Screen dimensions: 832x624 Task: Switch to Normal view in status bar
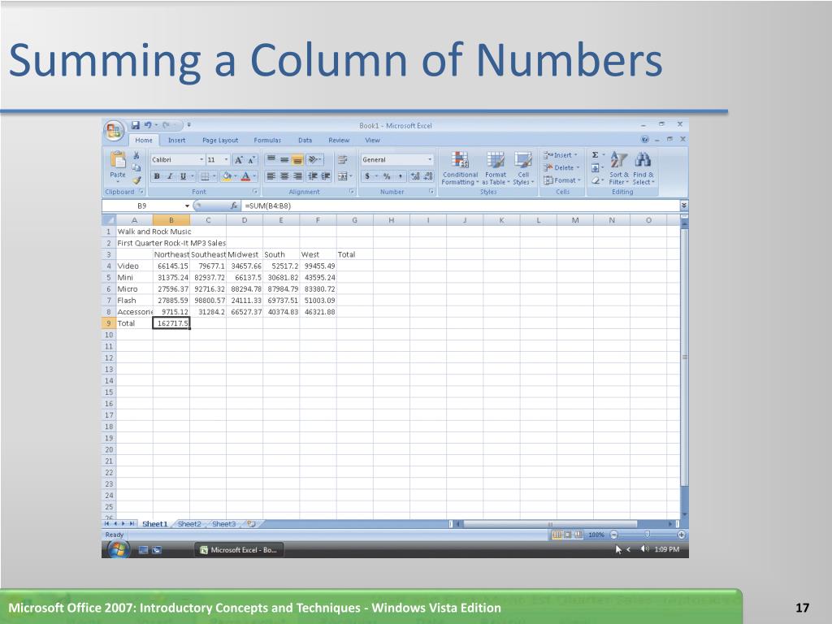coord(557,535)
